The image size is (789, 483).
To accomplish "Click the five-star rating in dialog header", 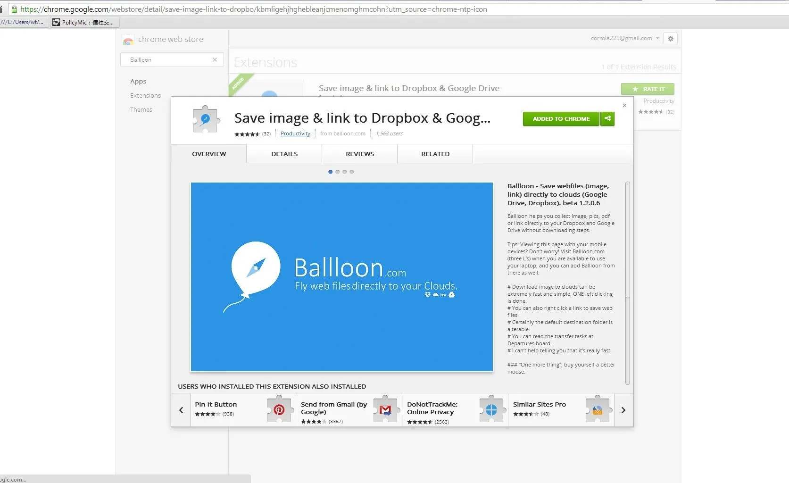I will coord(247,134).
